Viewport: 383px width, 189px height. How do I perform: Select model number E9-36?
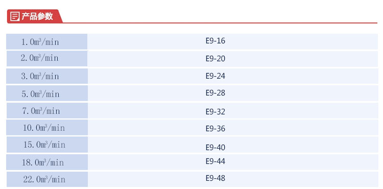coord(215,129)
